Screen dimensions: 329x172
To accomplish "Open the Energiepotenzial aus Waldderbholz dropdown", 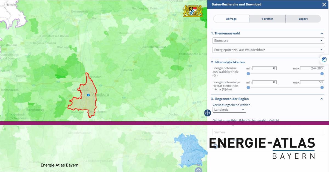I will pyautogui.click(x=268, y=50).
